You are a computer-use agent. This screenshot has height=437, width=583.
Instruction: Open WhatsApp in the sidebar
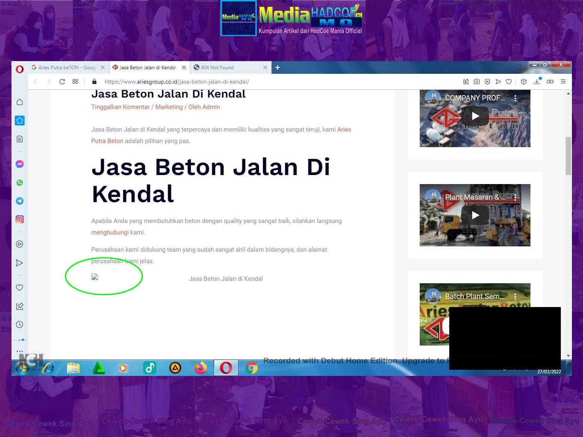click(x=19, y=182)
